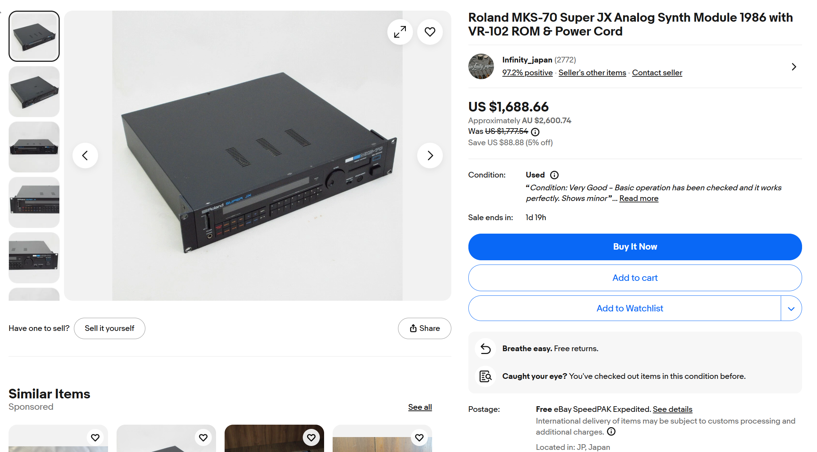Click info icon beside the was price
Screen dimensions: 817x452
[535, 132]
